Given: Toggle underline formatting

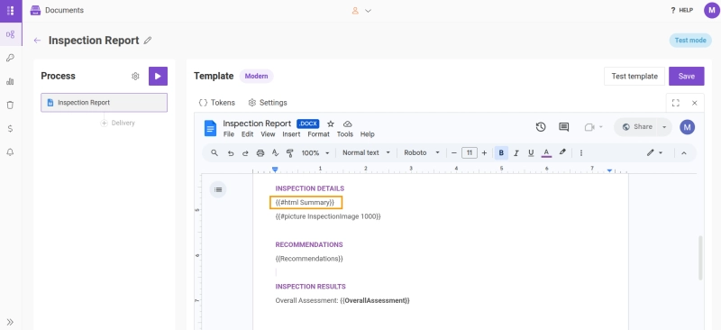Looking at the screenshot, I should 531,152.
